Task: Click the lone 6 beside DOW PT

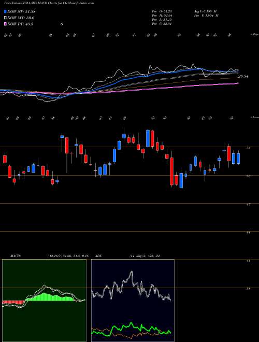Action: pyautogui.click(x=62, y=24)
